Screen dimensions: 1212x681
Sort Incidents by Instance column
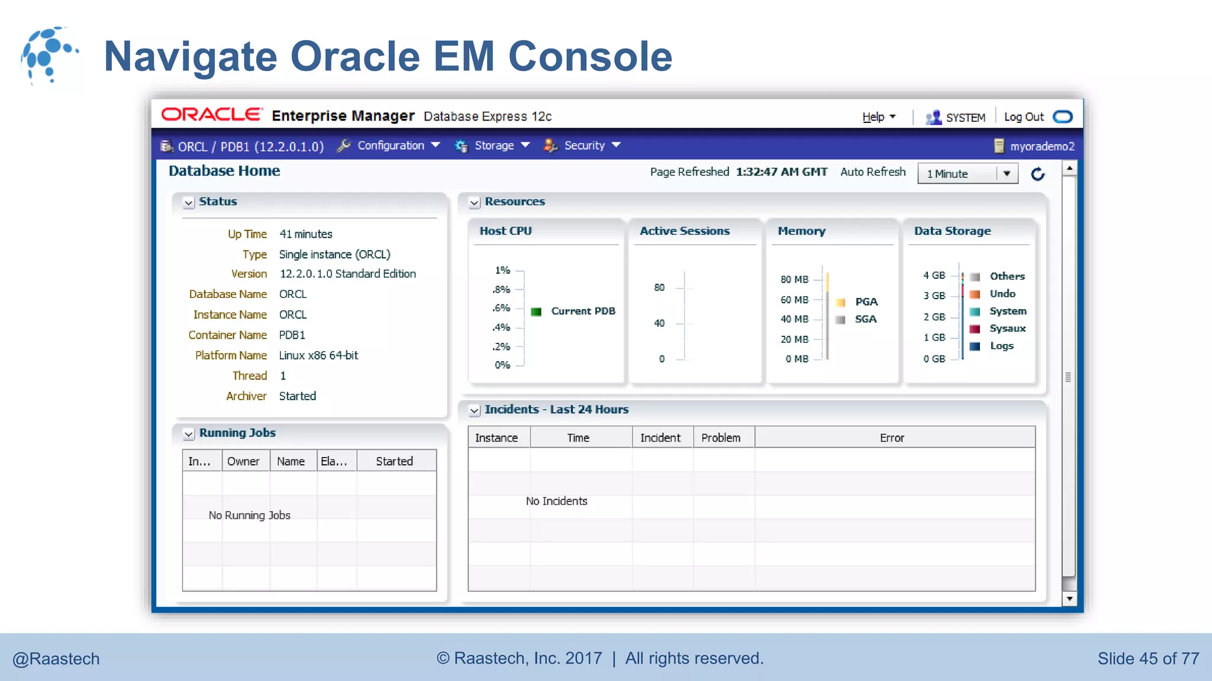pos(499,437)
